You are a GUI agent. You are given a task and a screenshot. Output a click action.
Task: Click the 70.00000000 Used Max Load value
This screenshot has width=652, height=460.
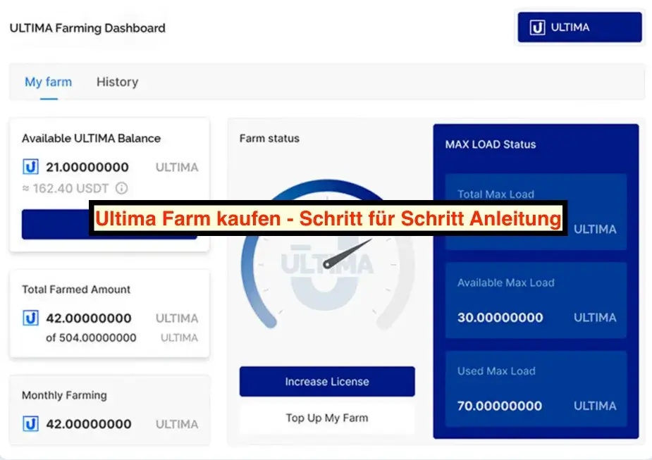click(500, 406)
